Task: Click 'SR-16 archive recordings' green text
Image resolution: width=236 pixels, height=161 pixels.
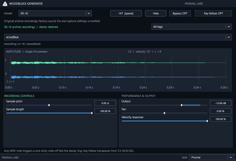Action: [19, 27]
